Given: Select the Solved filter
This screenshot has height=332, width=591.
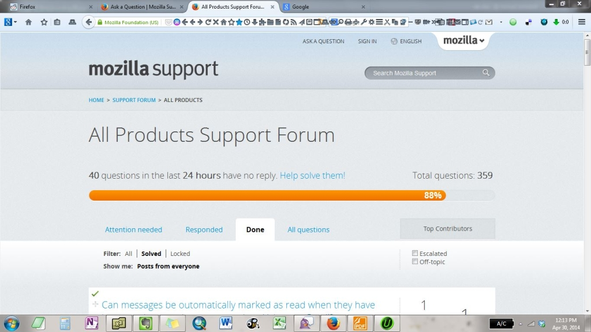Looking at the screenshot, I should [x=151, y=254].
